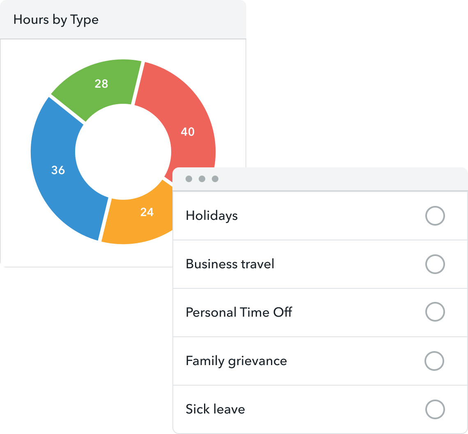Pick the Sick leave radio button
Image resolution: width=468 pixels, height=434 pixels.
[435, 409]
